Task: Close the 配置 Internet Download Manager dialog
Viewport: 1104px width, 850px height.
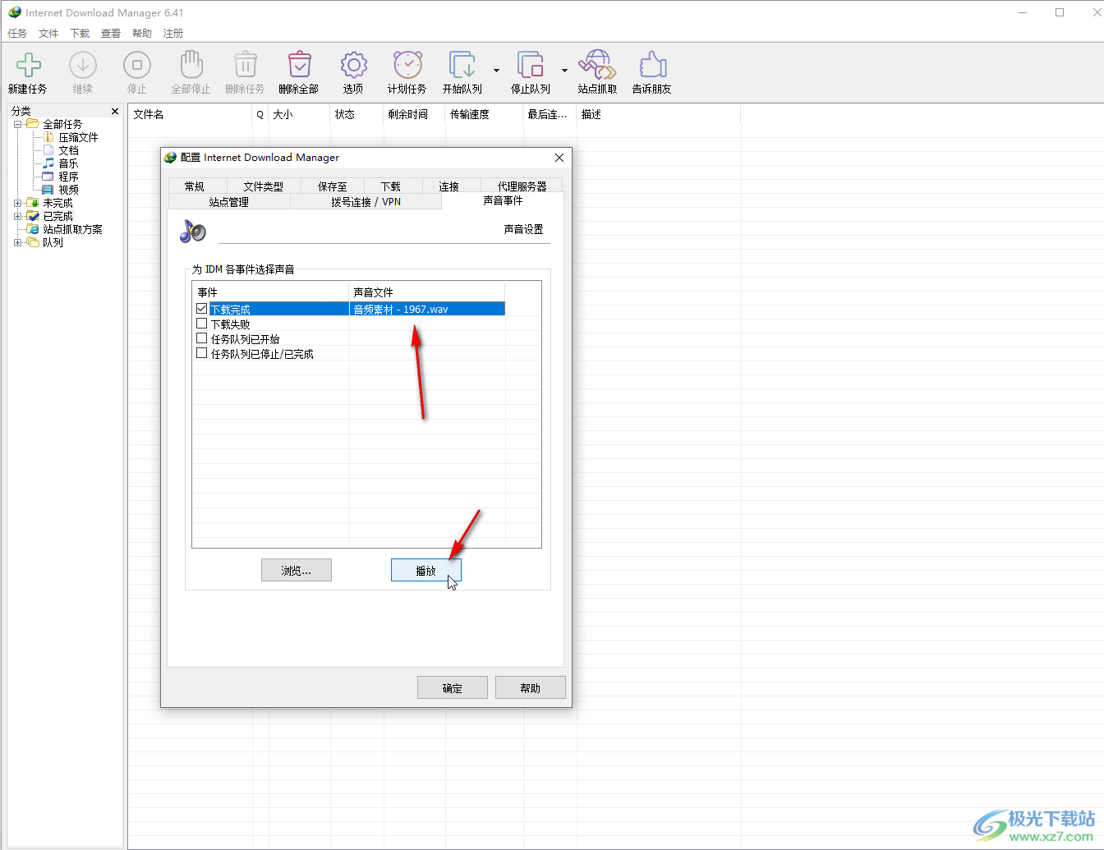Action: pos(559,158)
